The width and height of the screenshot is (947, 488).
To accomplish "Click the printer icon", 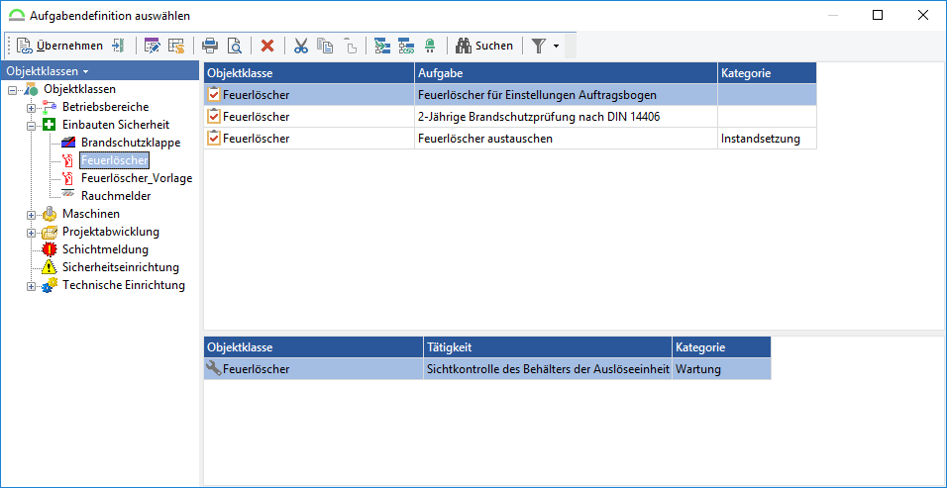I will (210, 46).
